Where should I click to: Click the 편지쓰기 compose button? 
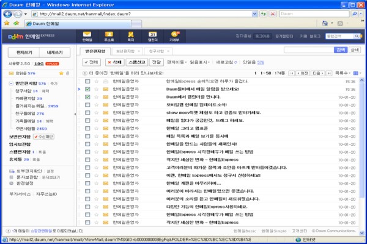pos(24,52)
